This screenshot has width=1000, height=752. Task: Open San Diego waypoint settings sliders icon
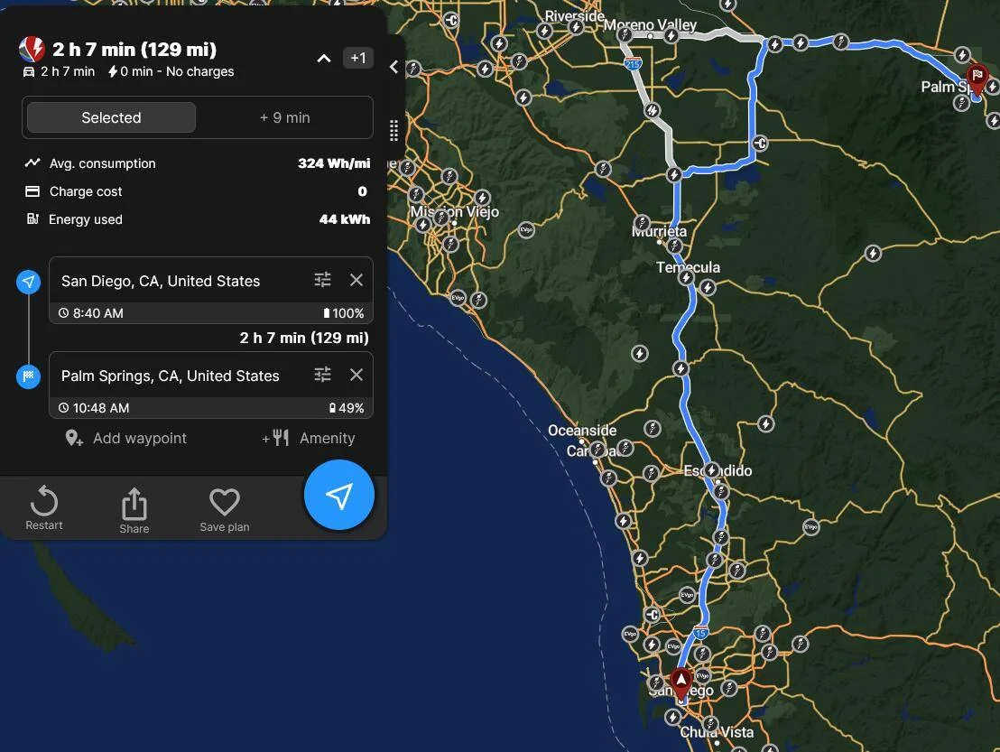(x=323, y=280)
